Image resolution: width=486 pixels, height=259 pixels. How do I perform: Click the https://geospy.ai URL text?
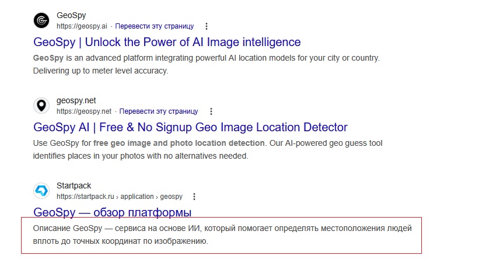click(82, 26)
